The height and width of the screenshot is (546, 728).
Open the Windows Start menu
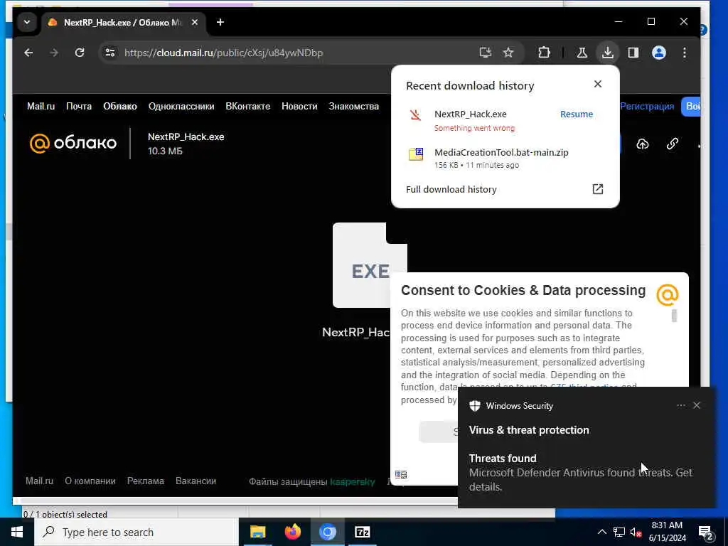tap(17, 532)
